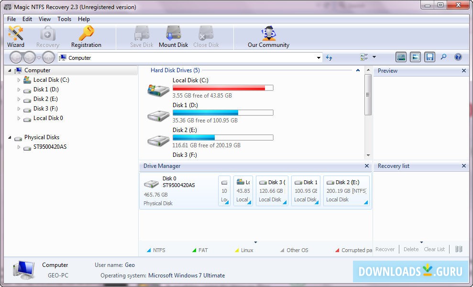473x287 pixels.
Task: Collapse the Hard Disk Drives group
Action: click(x=358, y=70)
